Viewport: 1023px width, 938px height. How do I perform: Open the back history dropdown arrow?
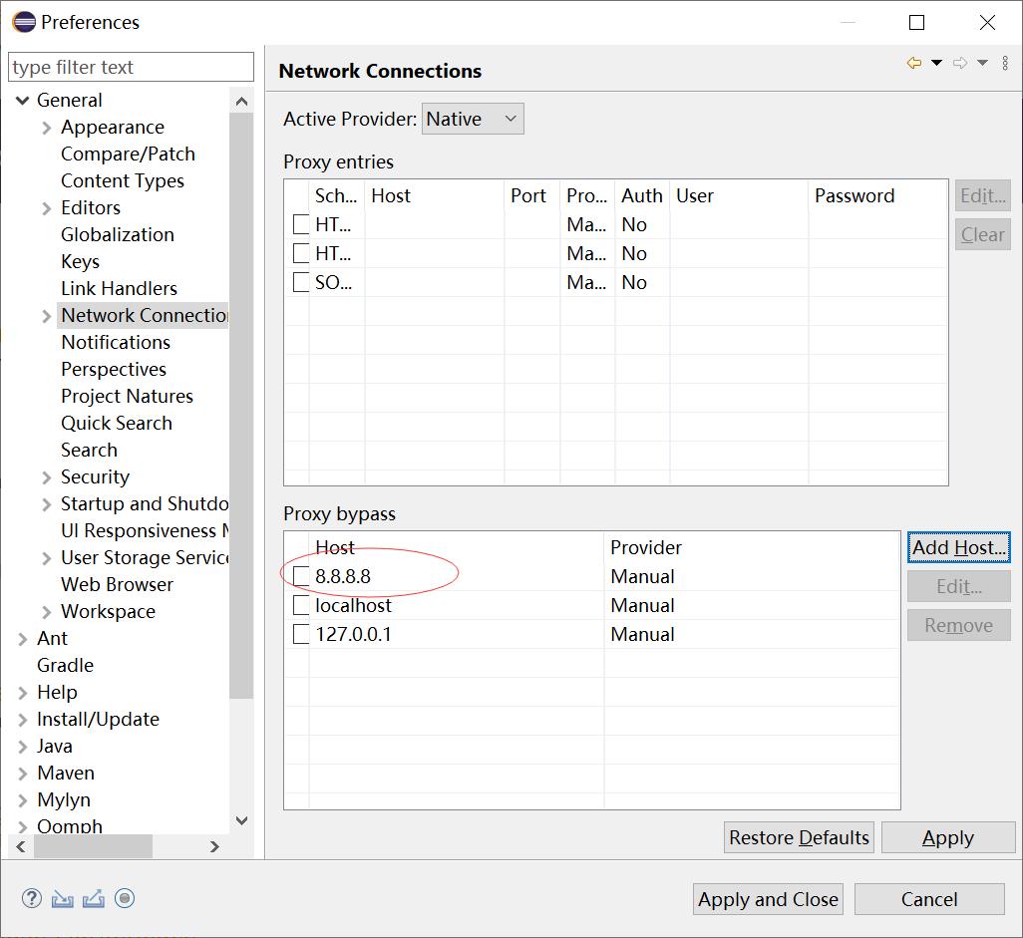click(936, 63)
